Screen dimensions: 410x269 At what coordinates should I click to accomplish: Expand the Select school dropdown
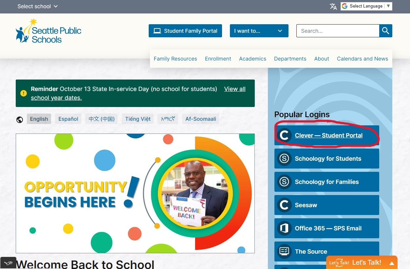pos(37,6)
